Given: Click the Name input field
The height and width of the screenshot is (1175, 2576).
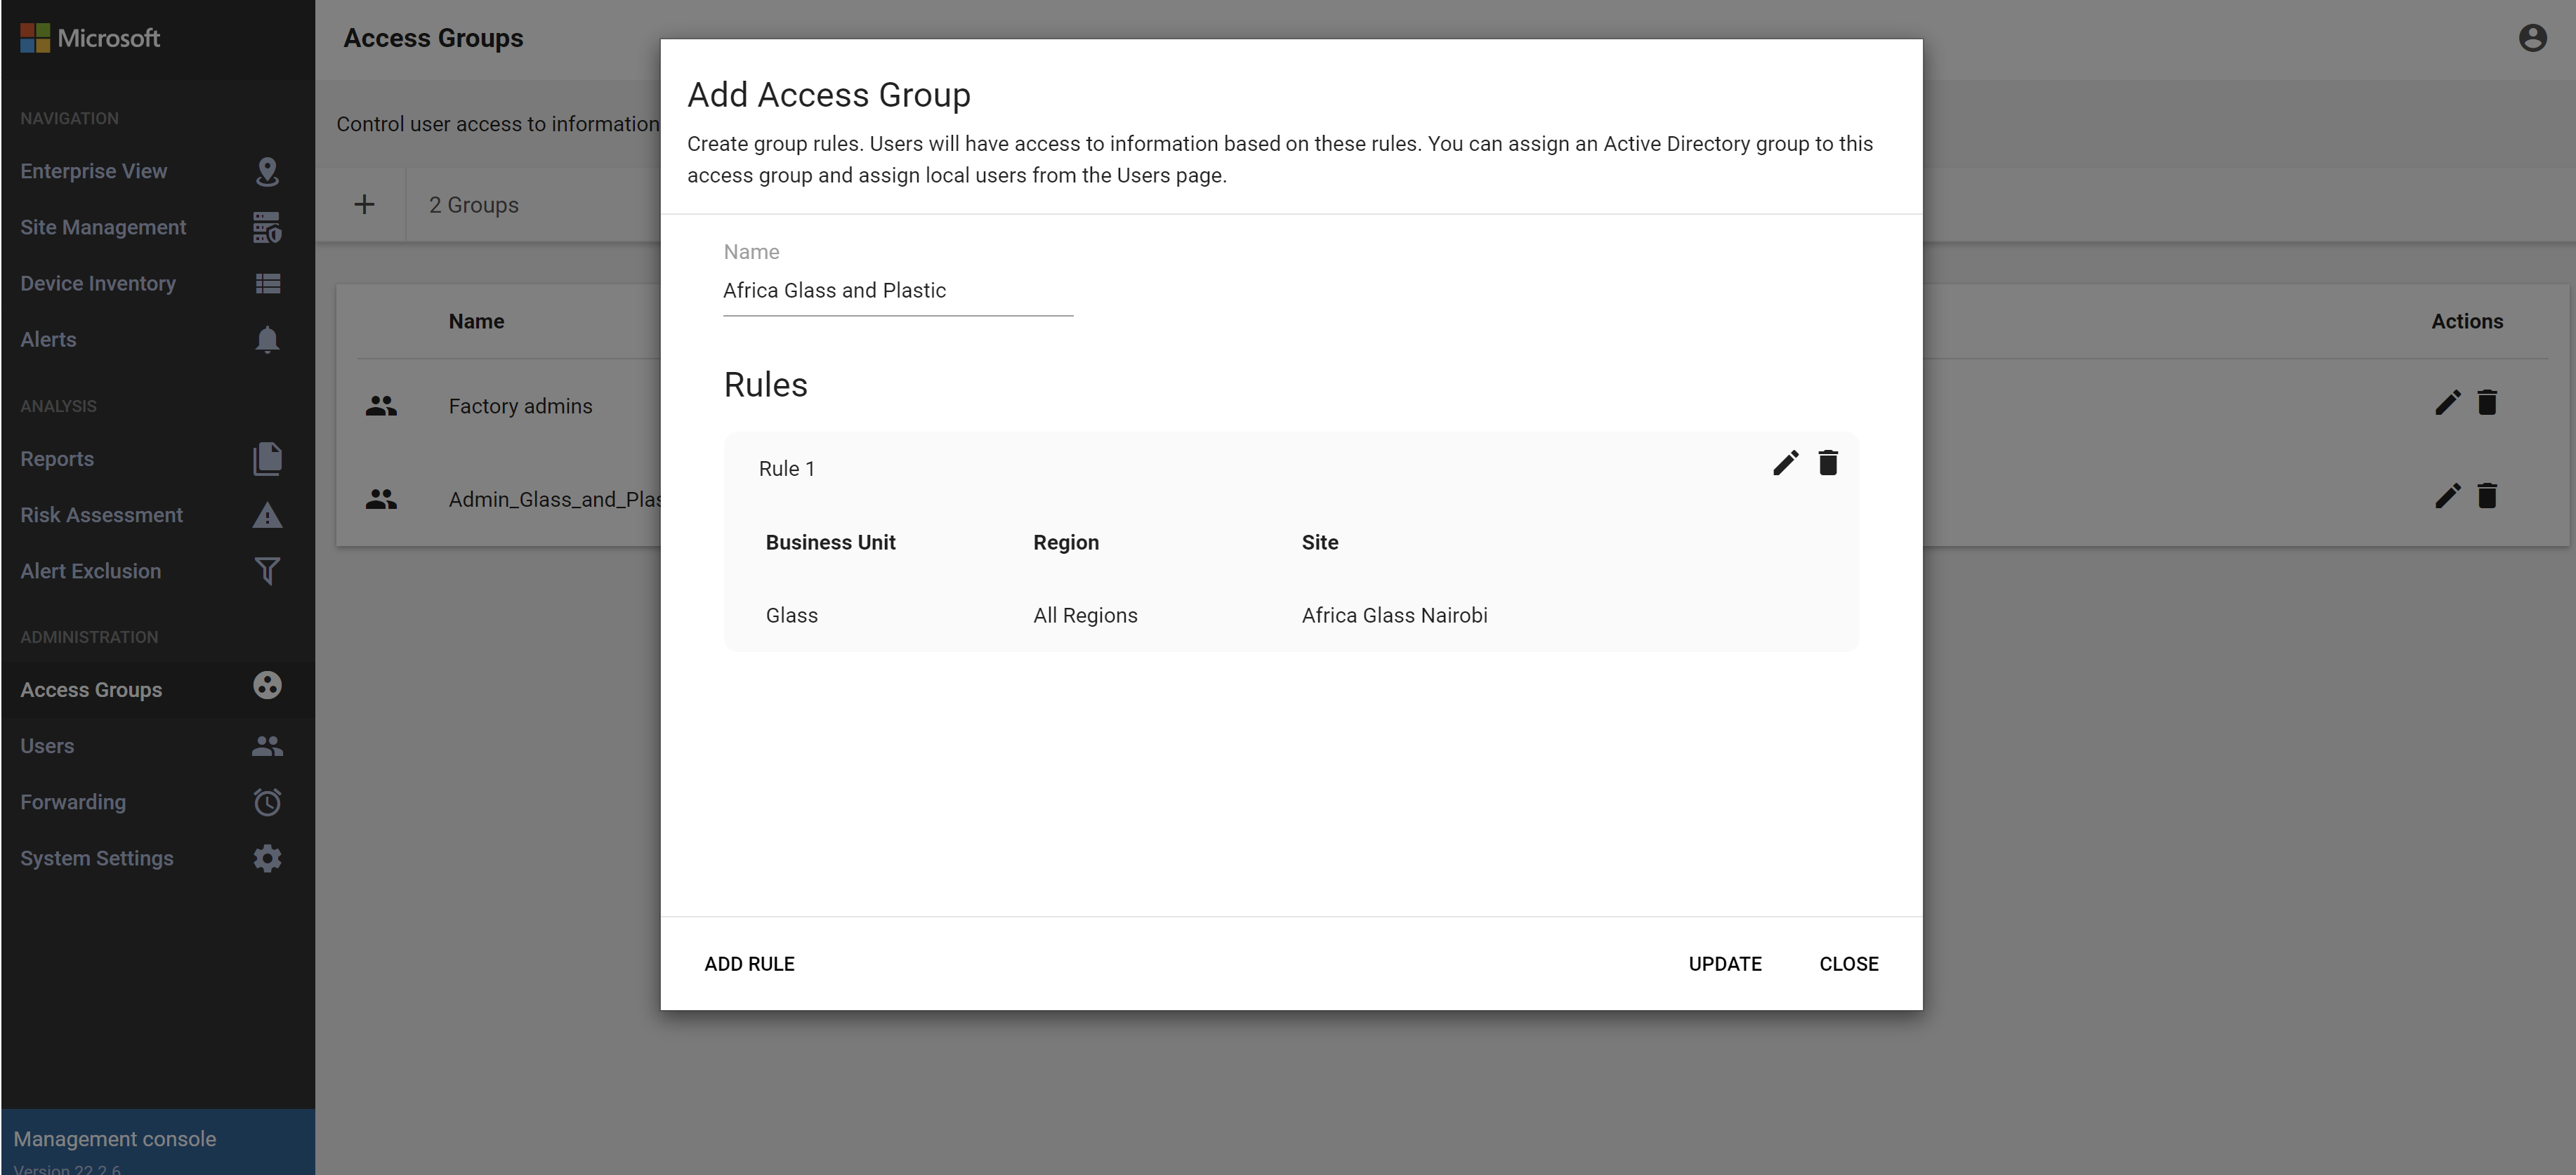Looking at the screenshot, I should (x=897, y=291).
